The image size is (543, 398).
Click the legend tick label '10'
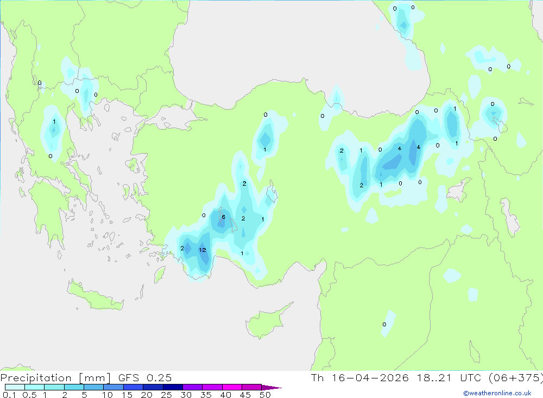(x=108, y=395)
